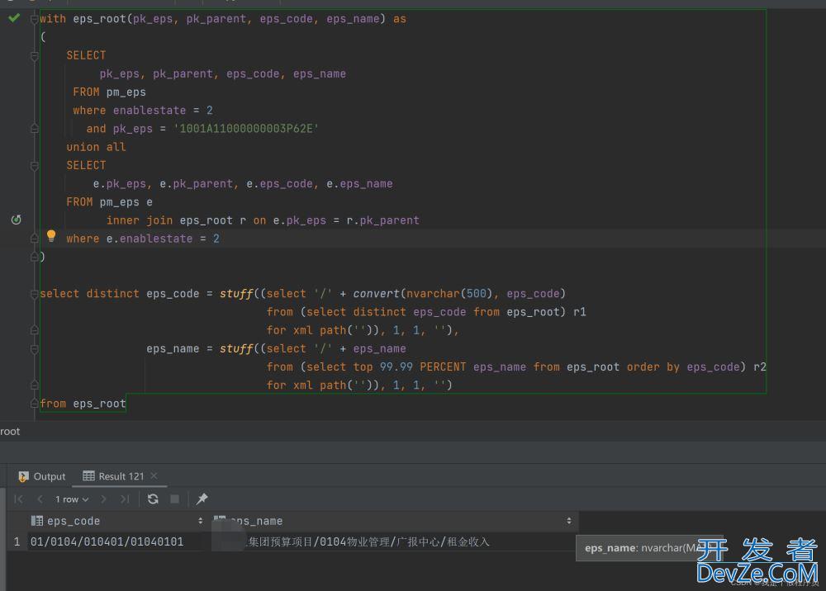Close the Result 121 tab
The width and height of the screenshot is (826, 591).
[154, 475]
